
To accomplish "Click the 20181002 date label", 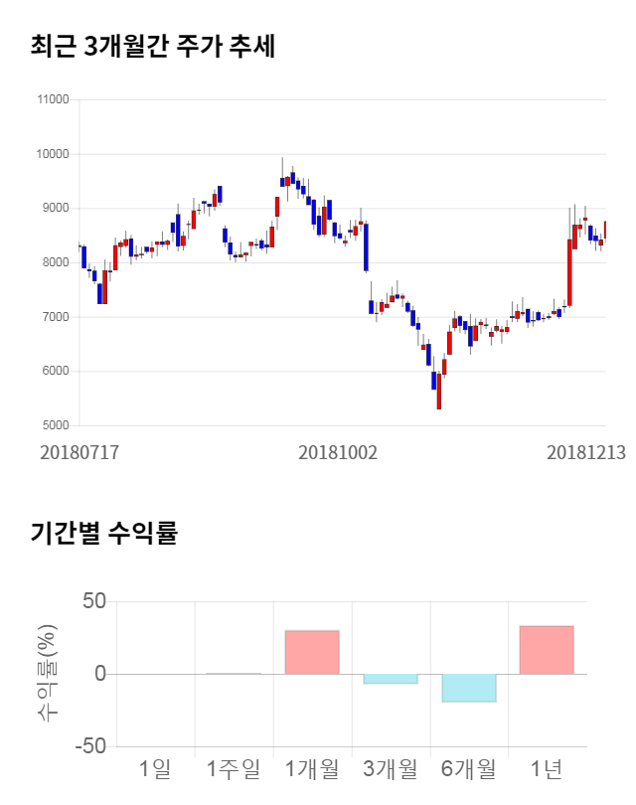I will tap(338, 451).
